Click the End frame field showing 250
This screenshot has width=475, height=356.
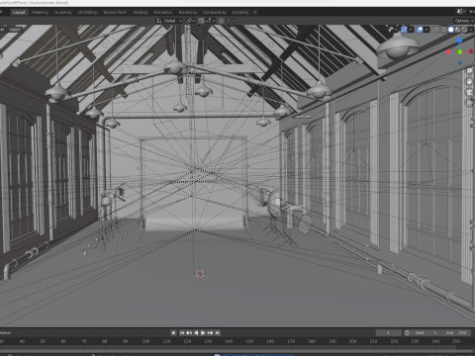click(456, 333)
